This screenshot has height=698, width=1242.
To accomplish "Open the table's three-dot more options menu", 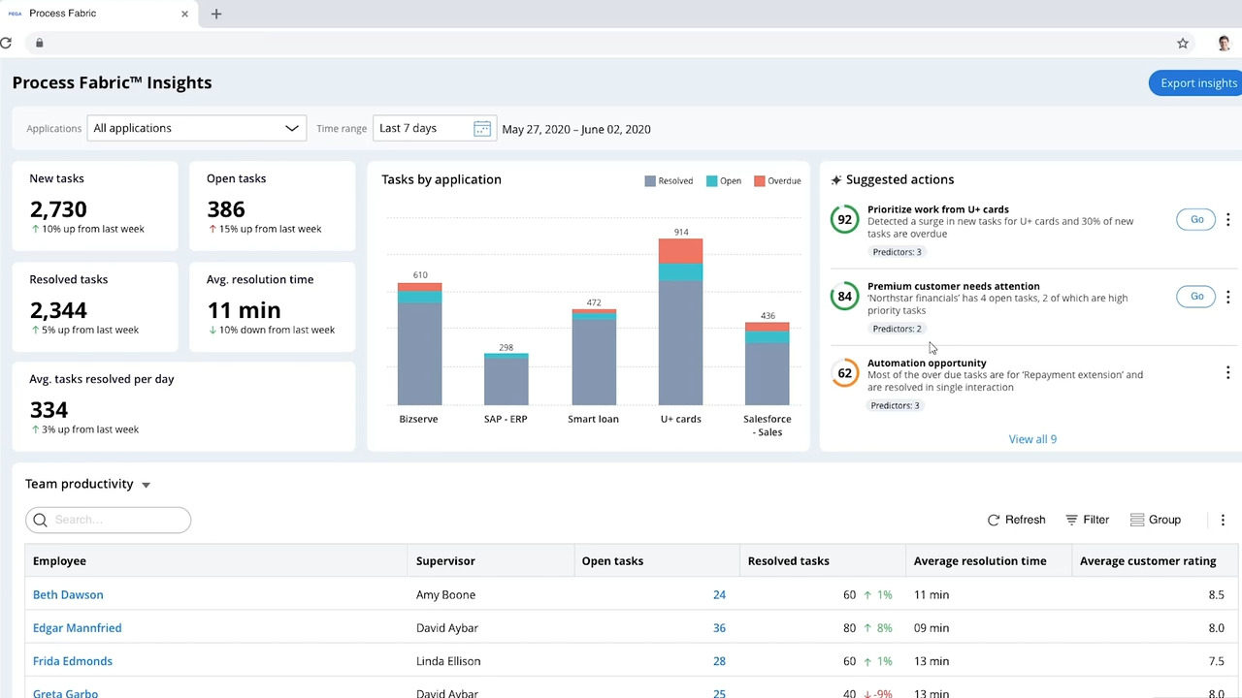I will (1223, 520).
